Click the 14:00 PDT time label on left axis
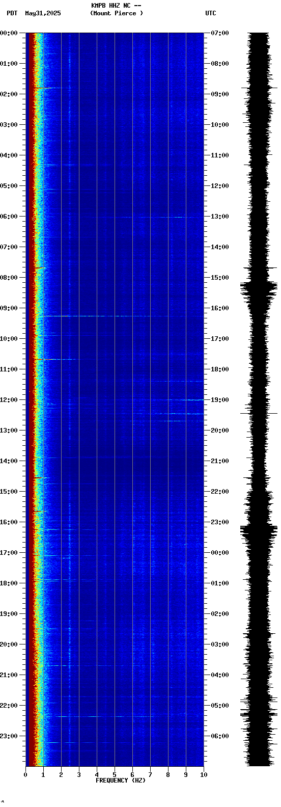Viewport: 281px width, 807px height. (9, 461)
